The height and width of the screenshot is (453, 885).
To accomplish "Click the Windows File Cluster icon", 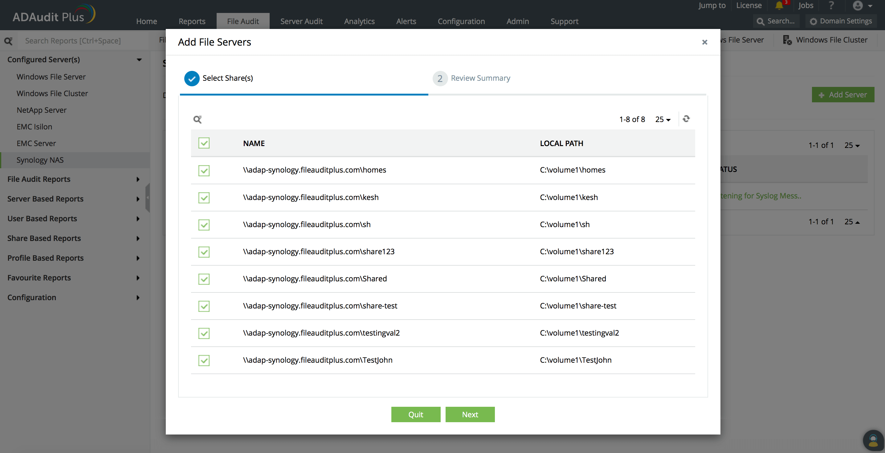I will [x=787, y=40].
